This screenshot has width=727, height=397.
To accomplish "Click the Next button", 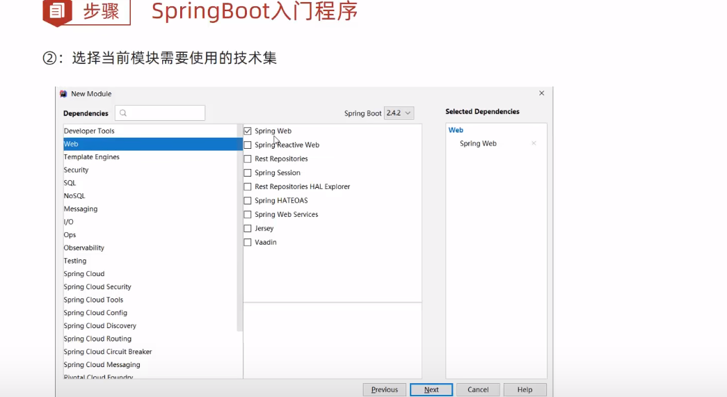I will [x=431, y=389].
